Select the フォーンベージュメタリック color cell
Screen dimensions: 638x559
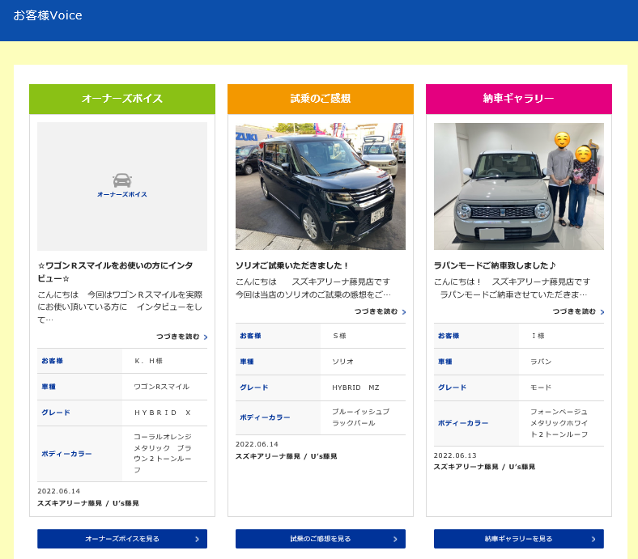(559, 423)
